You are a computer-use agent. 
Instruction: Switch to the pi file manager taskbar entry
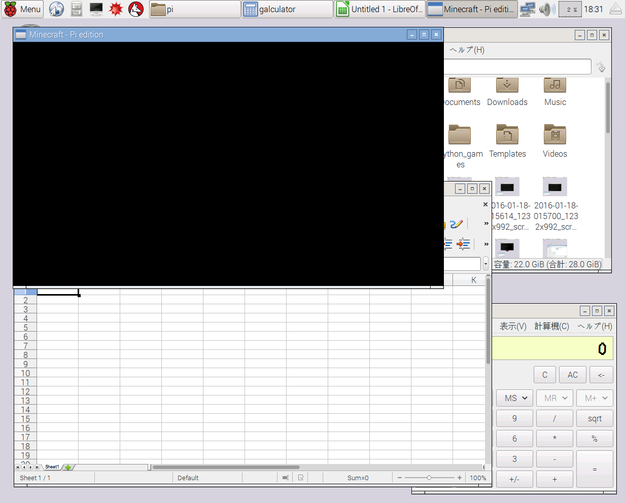[x=195, y=9]
